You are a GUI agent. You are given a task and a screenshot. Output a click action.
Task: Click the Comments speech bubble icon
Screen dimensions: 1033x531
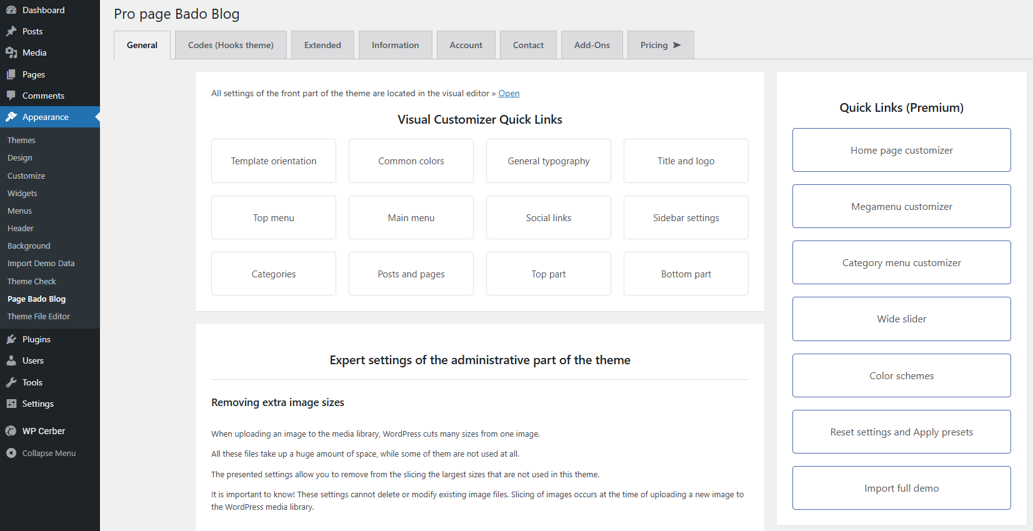click(11, 96)
